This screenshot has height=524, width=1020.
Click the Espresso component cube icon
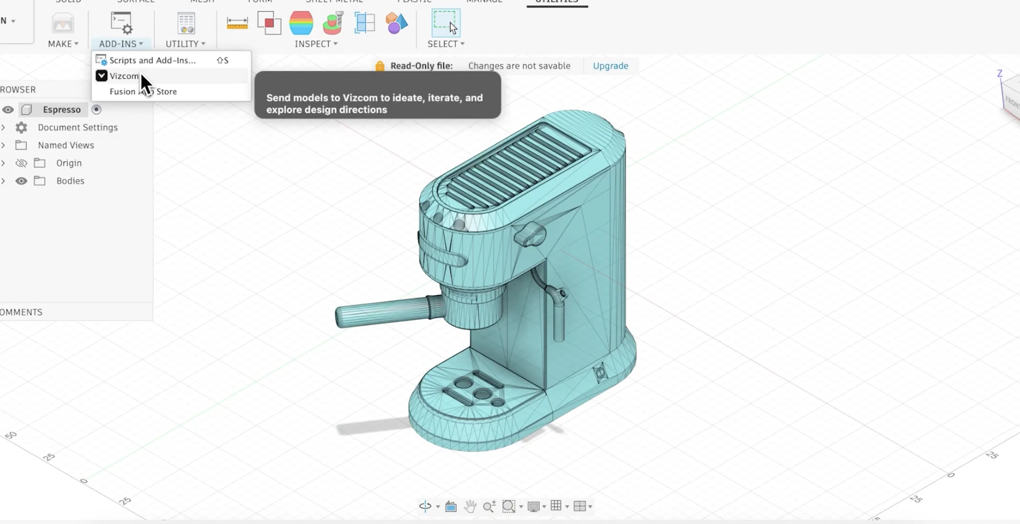pyautogui.click(x=27, y=110)
